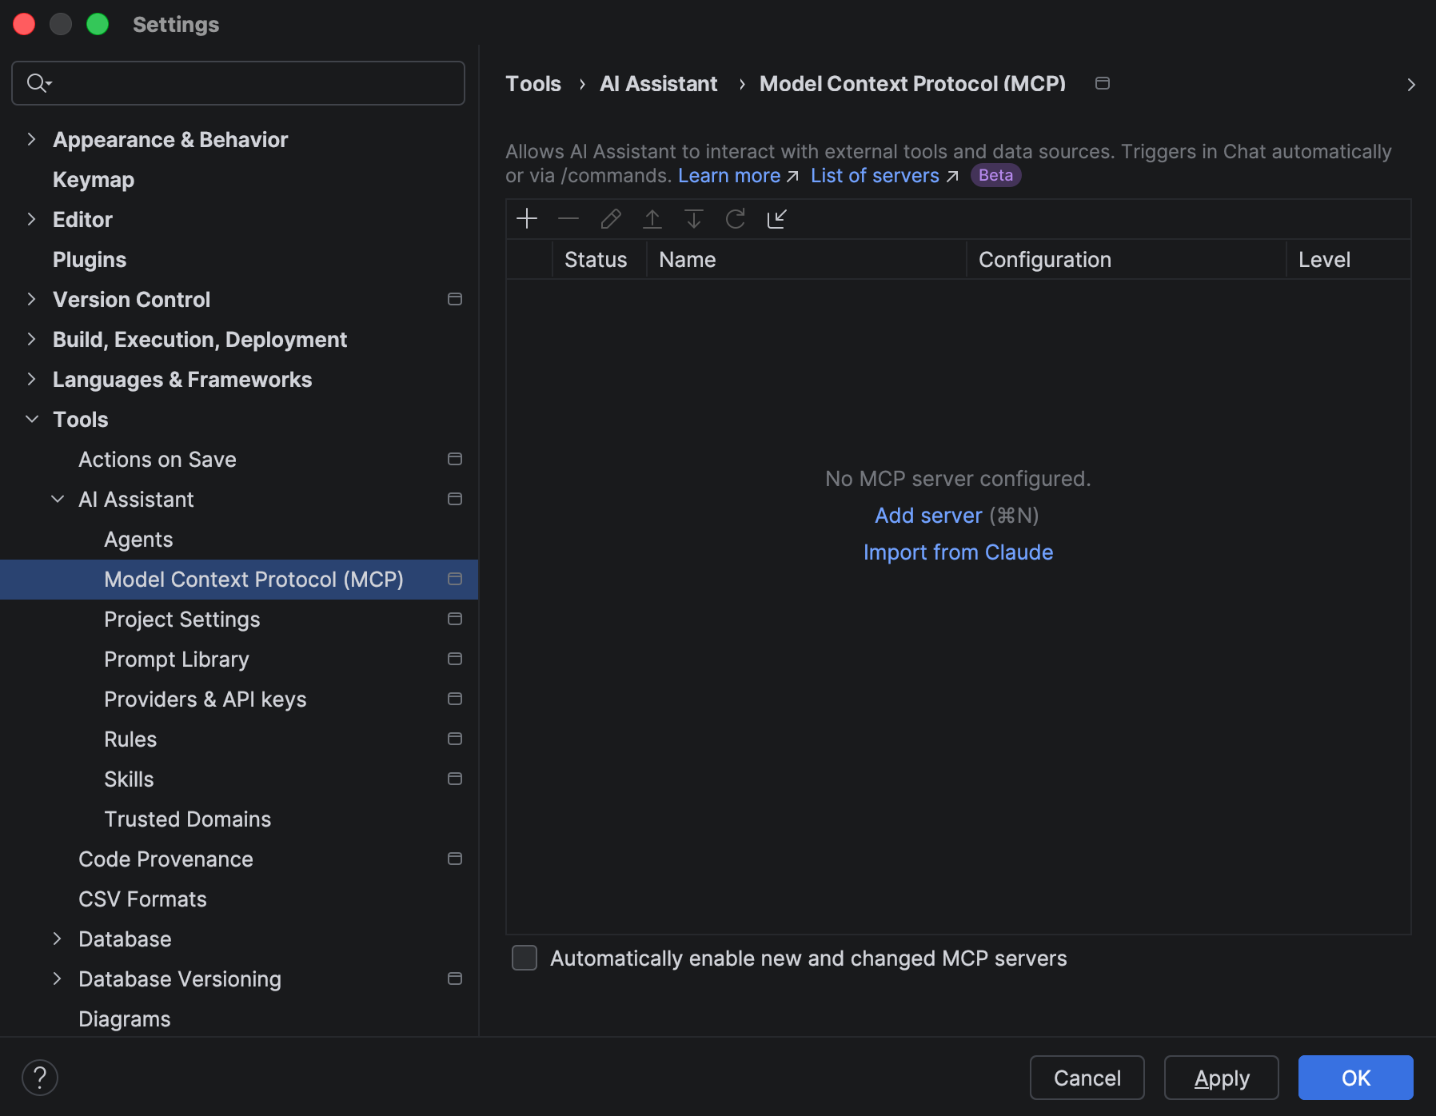Click the project icon next to Prompt Library
This screenshot has width=1436, height=1116.
455,659
